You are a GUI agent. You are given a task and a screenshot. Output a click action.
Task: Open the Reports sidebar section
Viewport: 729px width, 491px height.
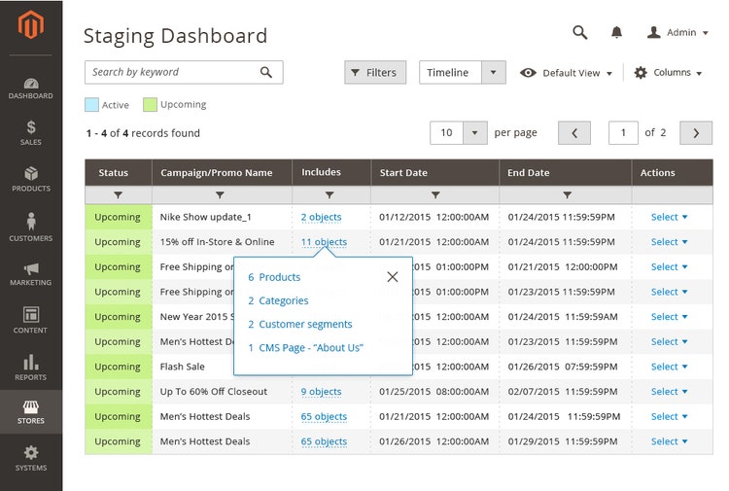pyautogui.click(x=31, y=367)
